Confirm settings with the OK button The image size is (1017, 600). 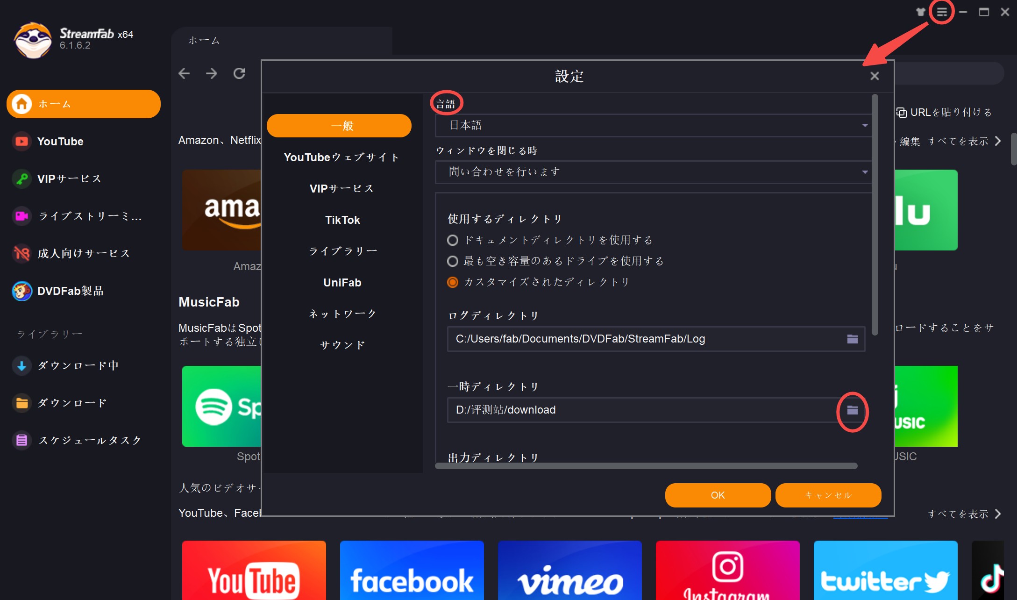click(x=718, y=495)
